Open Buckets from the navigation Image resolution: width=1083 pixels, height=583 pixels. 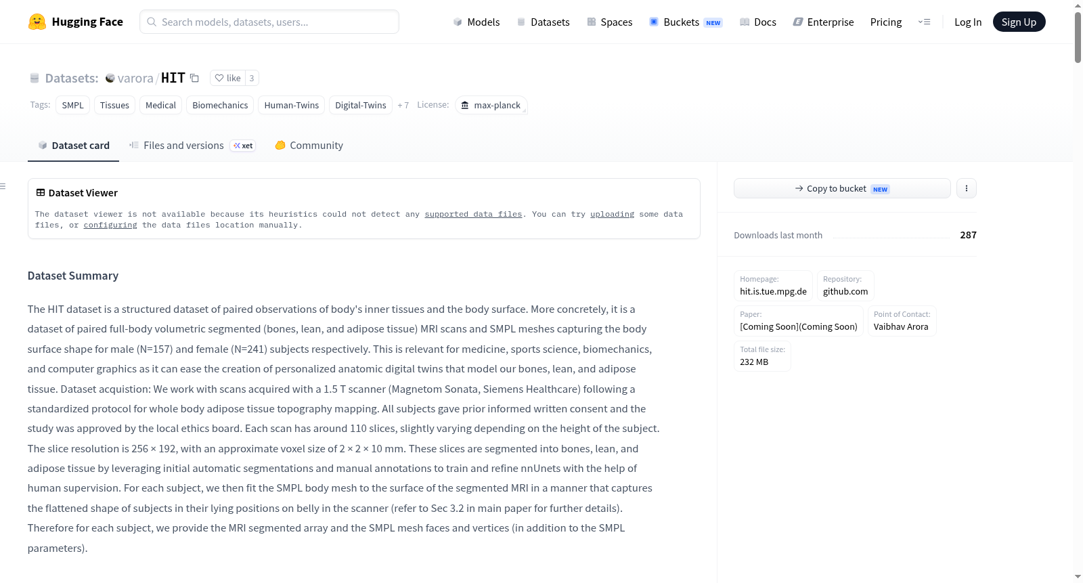(686, 22)
